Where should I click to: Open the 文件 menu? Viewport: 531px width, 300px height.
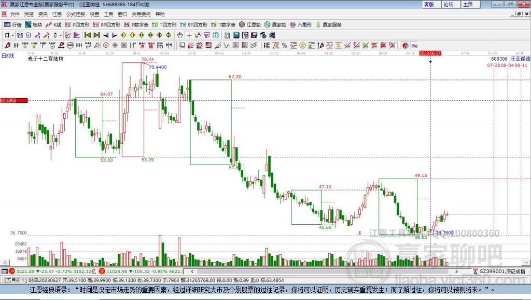(15, 14)
